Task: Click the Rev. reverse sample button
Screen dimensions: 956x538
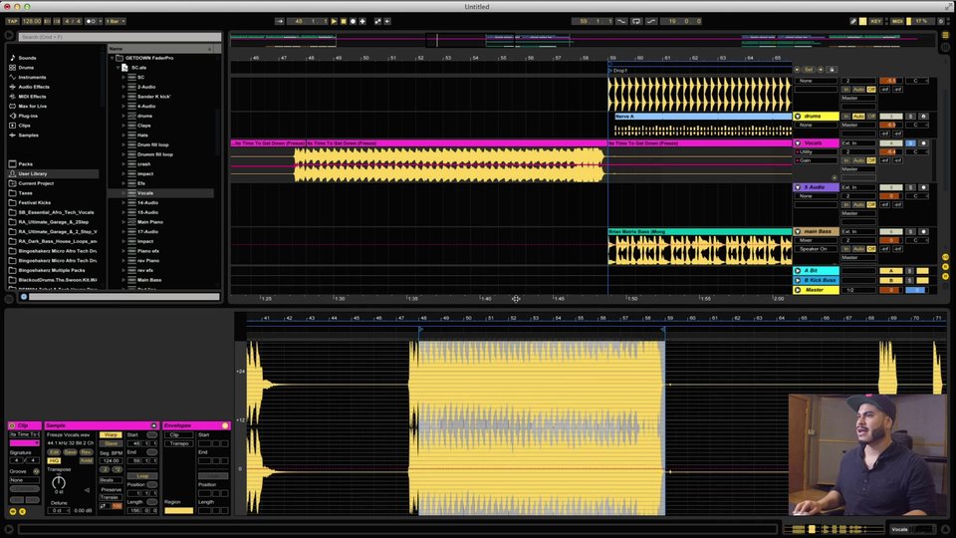Action: tap(86, 452)
